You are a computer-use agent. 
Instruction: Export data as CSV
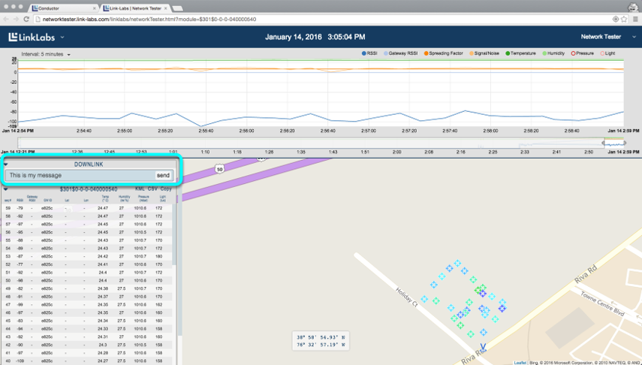(x=152, y=189)
